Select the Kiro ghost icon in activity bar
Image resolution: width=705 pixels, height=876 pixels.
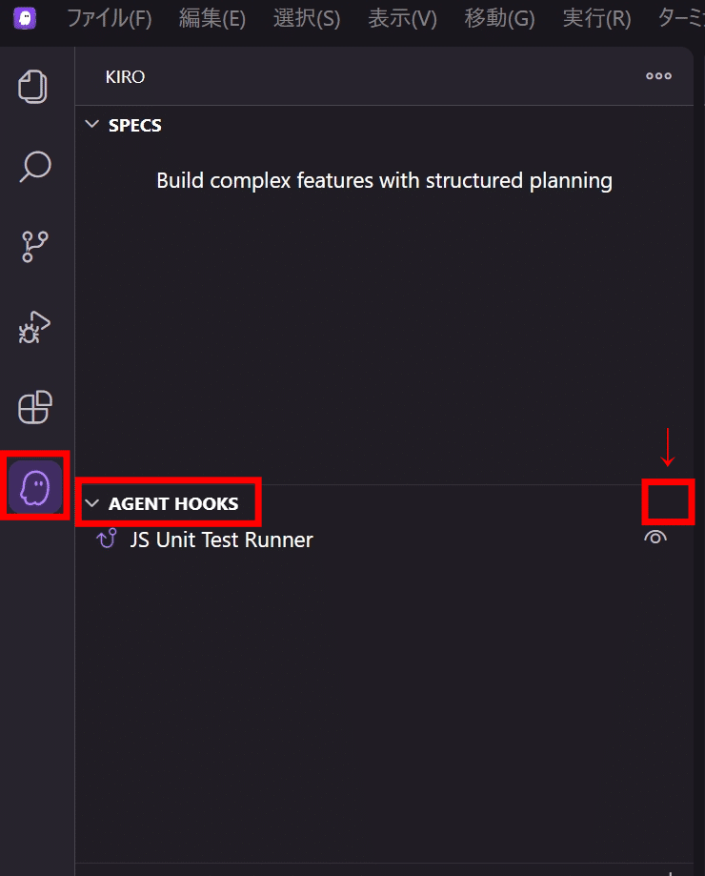[x=35, y=487]
